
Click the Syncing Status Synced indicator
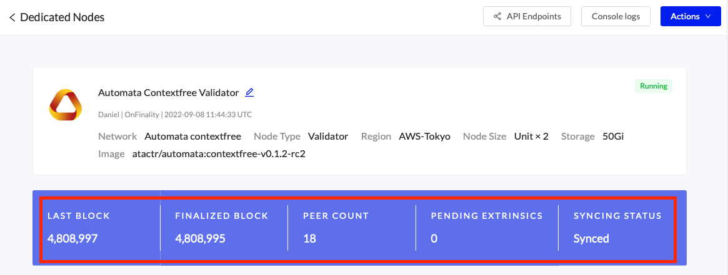591,238
